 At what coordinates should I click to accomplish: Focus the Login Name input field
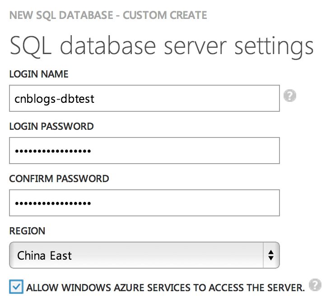[x=144, y=98]
